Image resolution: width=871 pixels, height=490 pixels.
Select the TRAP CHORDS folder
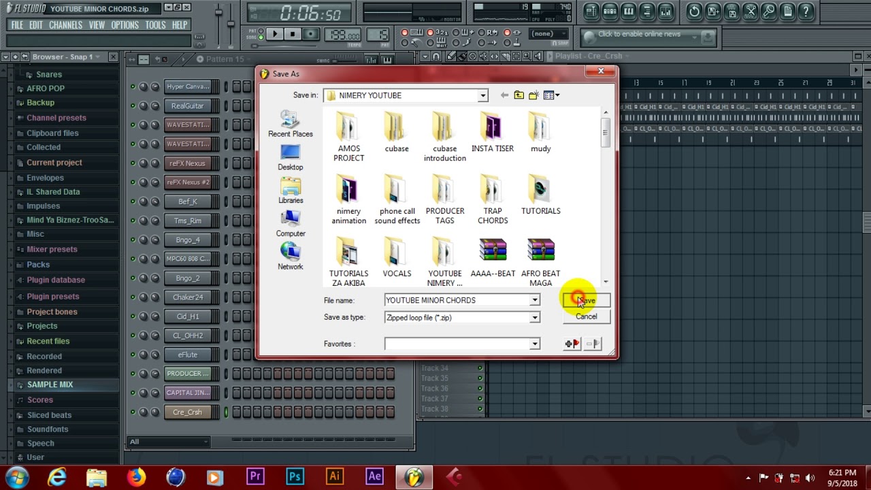point(493,199)
